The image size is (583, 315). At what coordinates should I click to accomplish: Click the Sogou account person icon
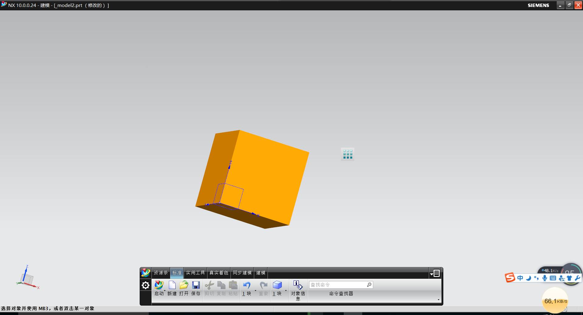[x=562, y=278]
